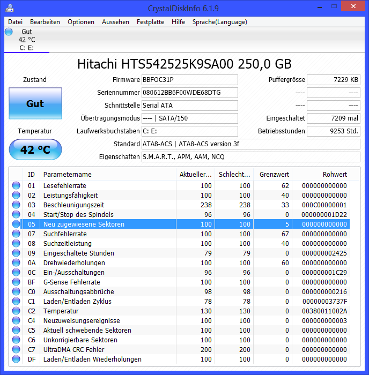Click the CrystalDiskInfo app icon in title bar
The width and height of the screenshot is (369, 375).
(10, 8)
